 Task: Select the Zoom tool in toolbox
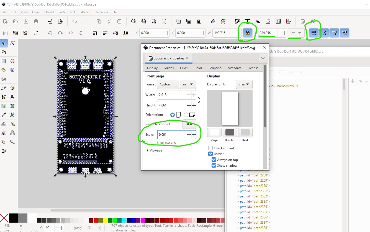point(12,142)
